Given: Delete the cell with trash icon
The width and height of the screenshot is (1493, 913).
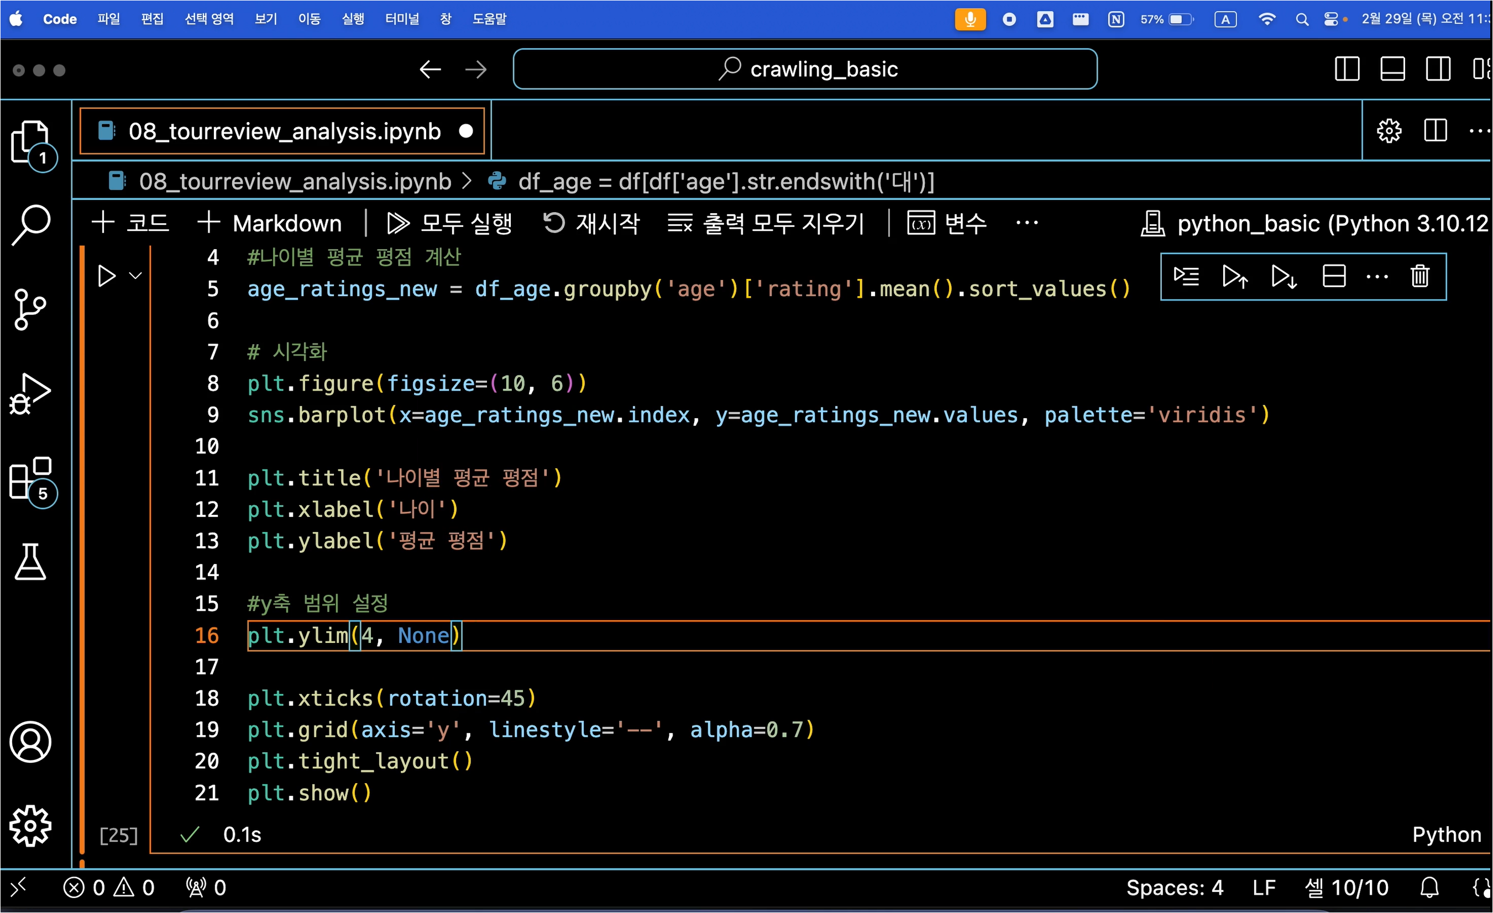Looking at the screenshot, I should coord(1419,277).
